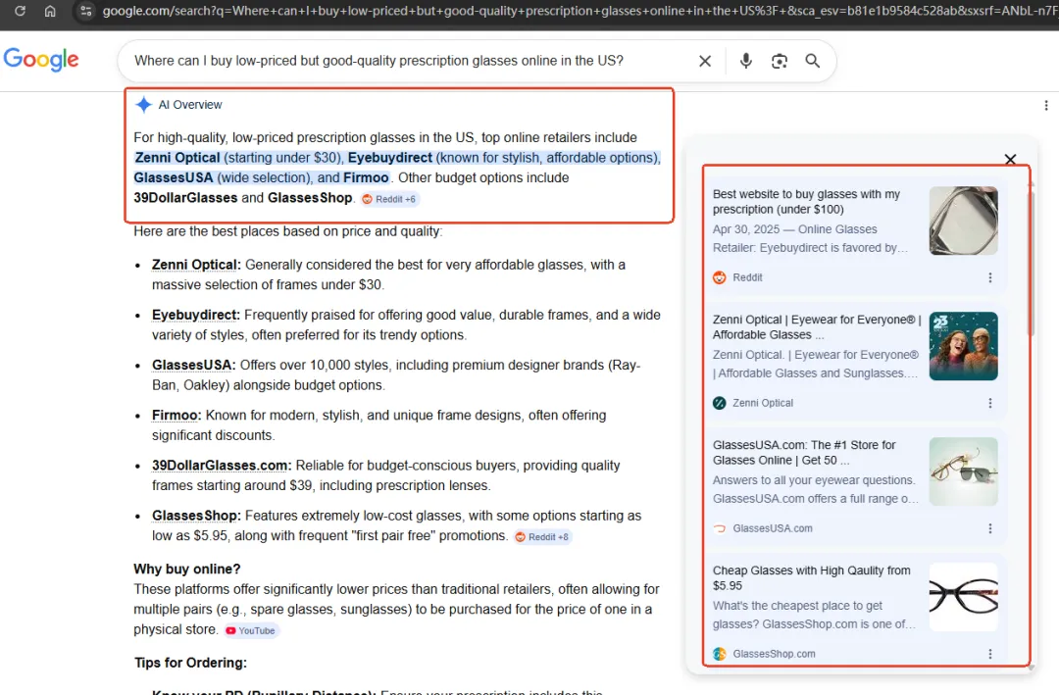Screen dimensions: 1059x695
Task: Click bold 'GlassesUSA' in overview summary
Action: [x=173, y=177]
